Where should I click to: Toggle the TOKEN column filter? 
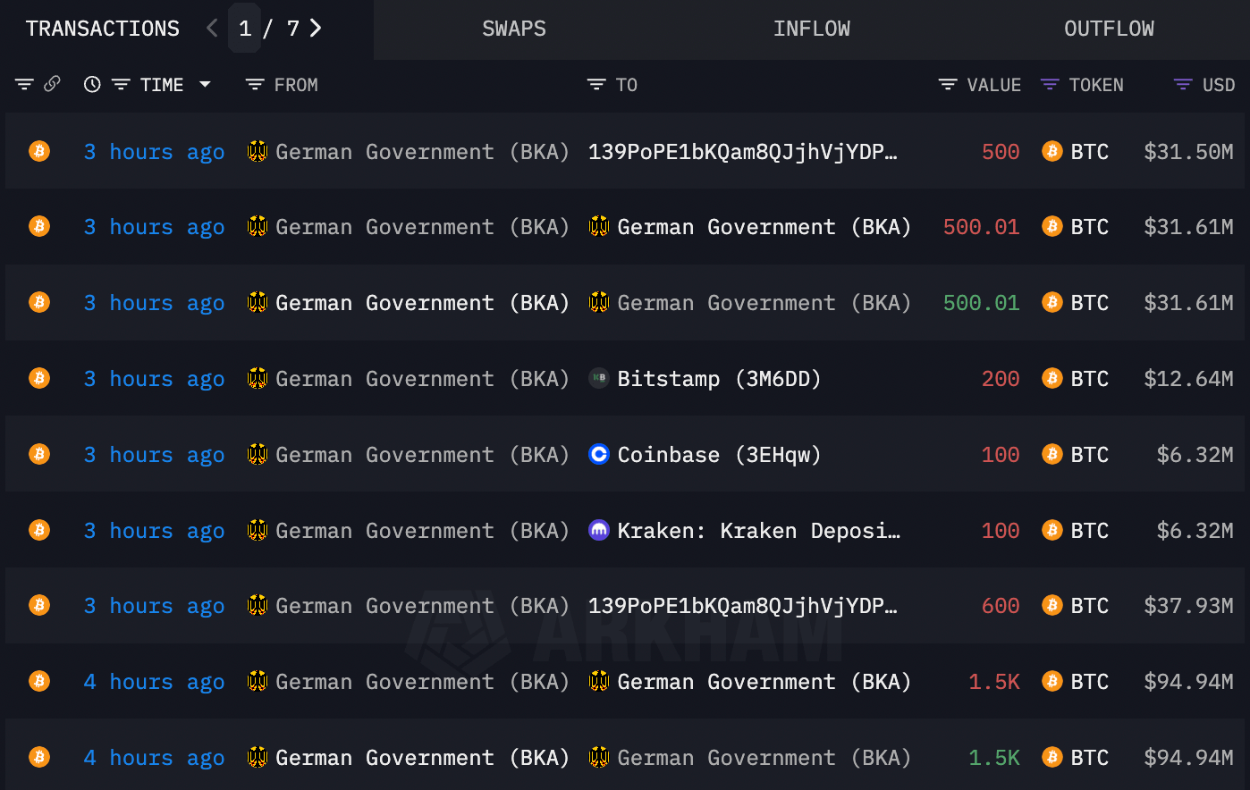(1050, 85)
